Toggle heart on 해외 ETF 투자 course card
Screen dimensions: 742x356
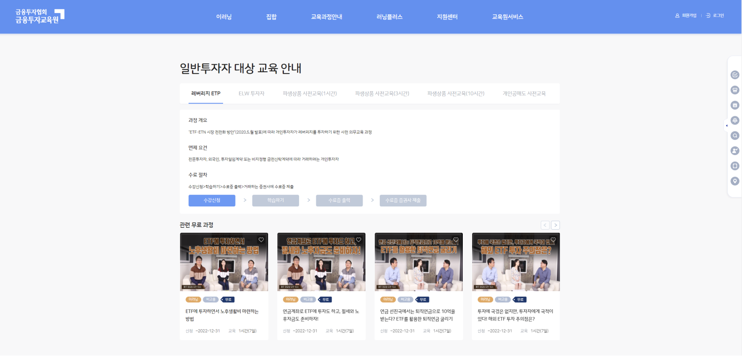[553, 240]
